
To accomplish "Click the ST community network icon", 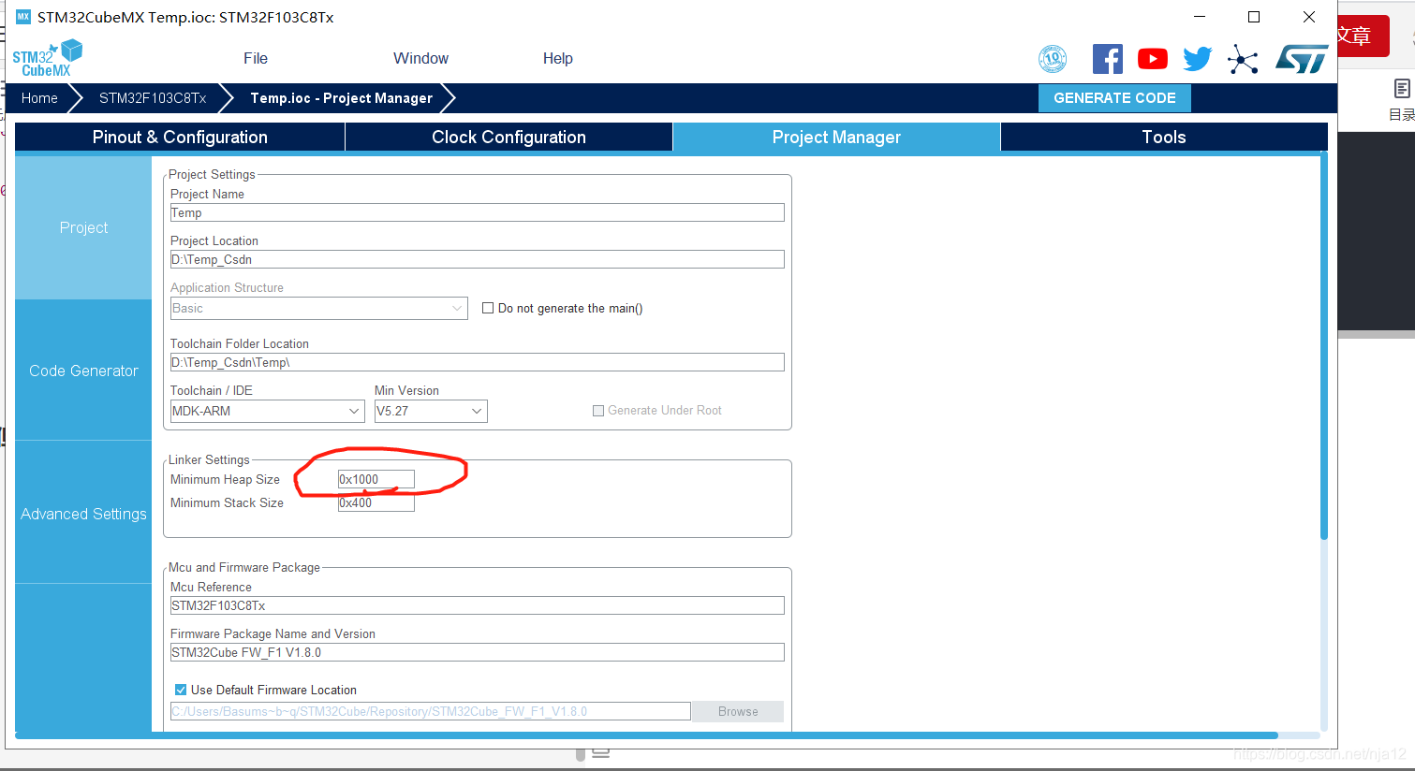I will pos(1243,59).
